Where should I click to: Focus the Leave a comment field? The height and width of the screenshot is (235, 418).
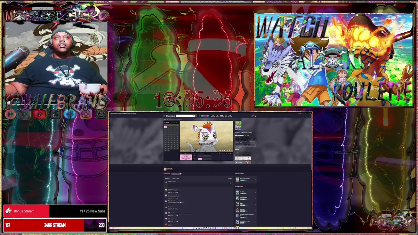[200, 184]
